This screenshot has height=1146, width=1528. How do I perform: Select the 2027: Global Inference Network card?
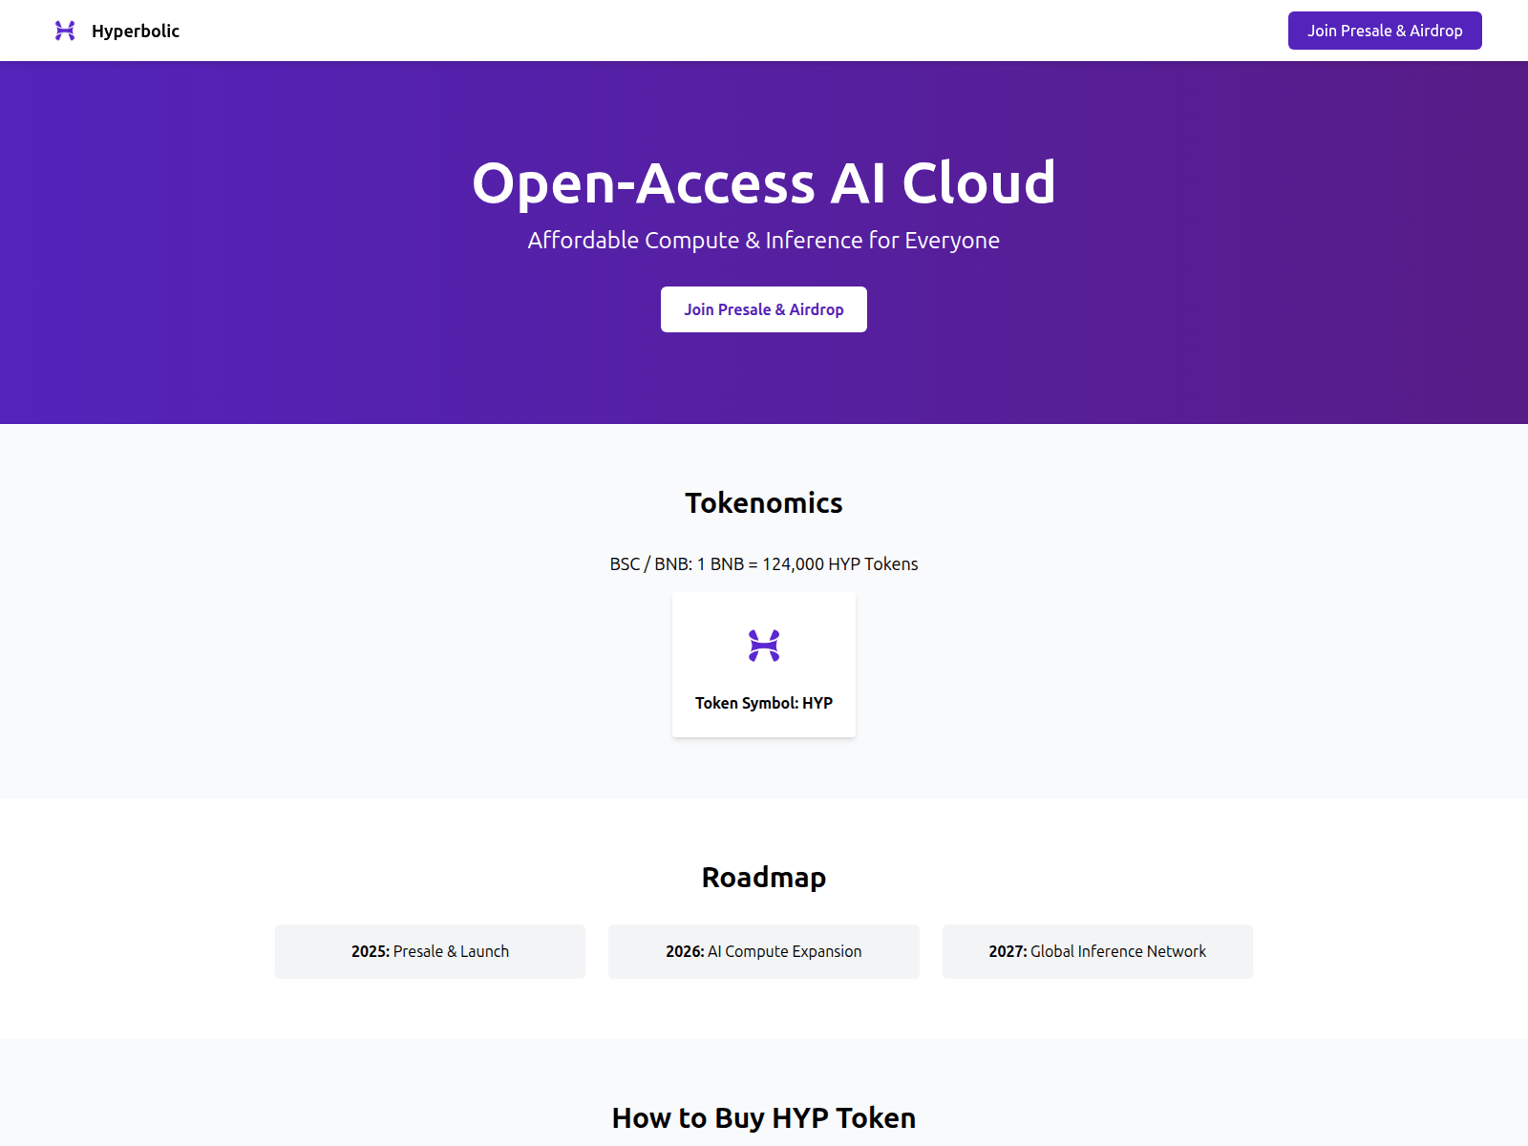1097,951
